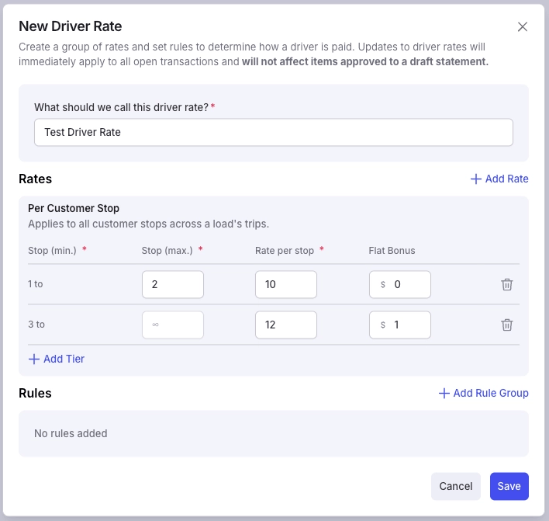
Task: Click the plus icon beside Add Rate
Action: pos(476,179)
